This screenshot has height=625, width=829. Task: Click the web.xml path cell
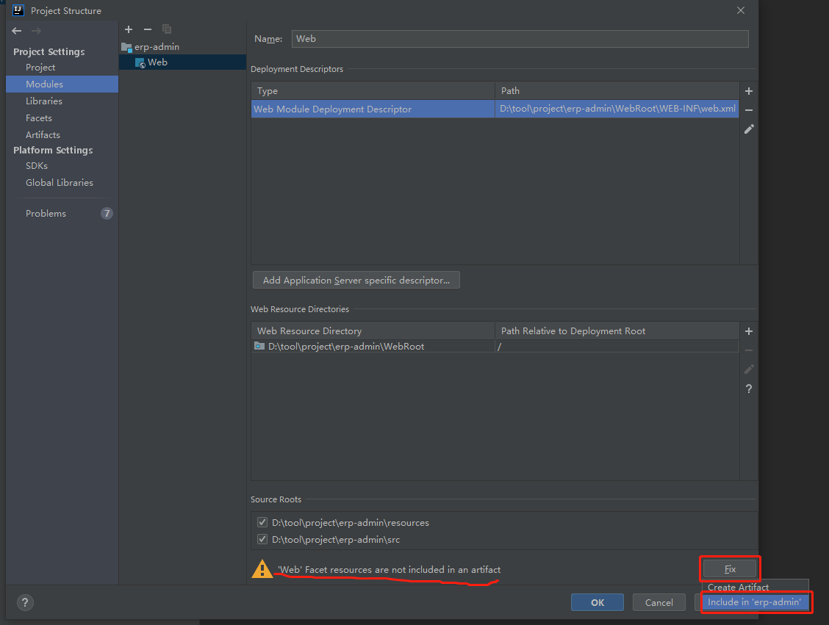click(x=617, y=109)
